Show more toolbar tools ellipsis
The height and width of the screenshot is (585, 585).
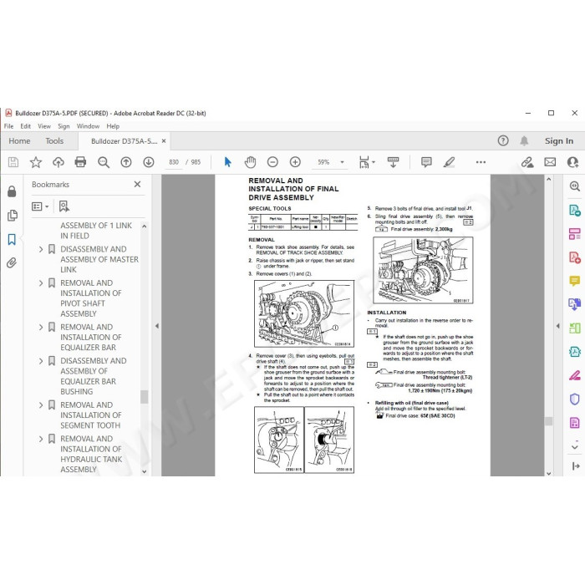[481, 162]
